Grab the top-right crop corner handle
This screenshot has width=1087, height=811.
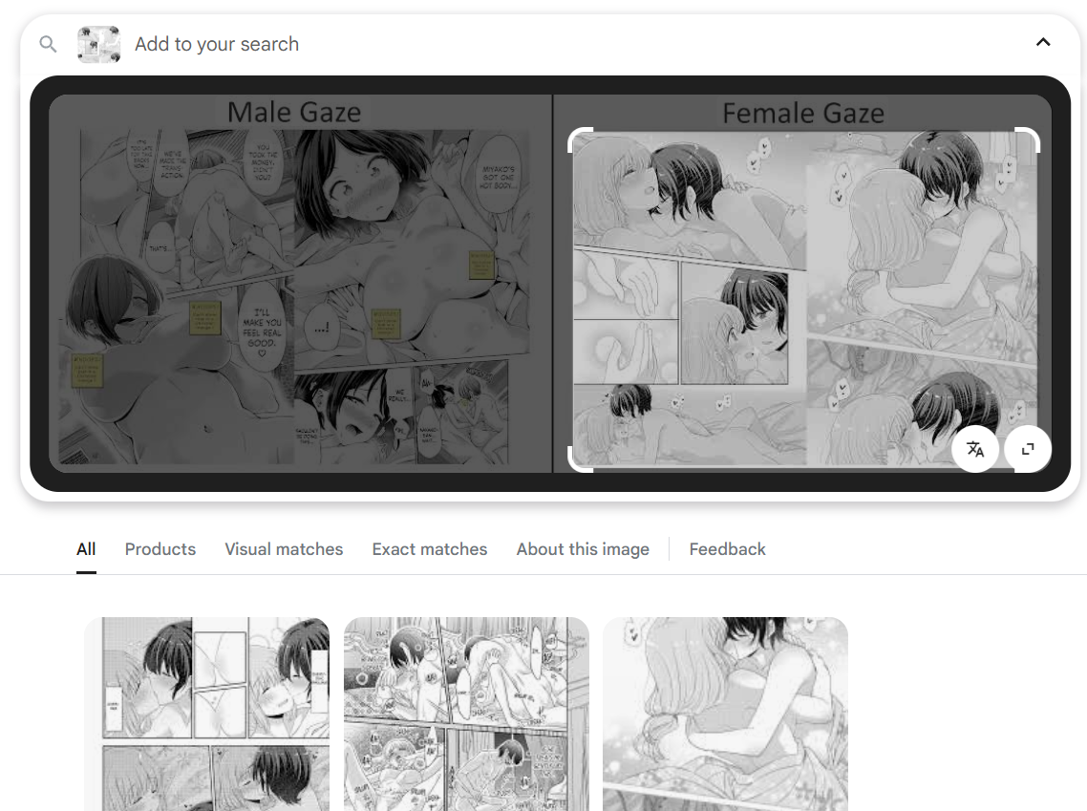coord(1028,139)
